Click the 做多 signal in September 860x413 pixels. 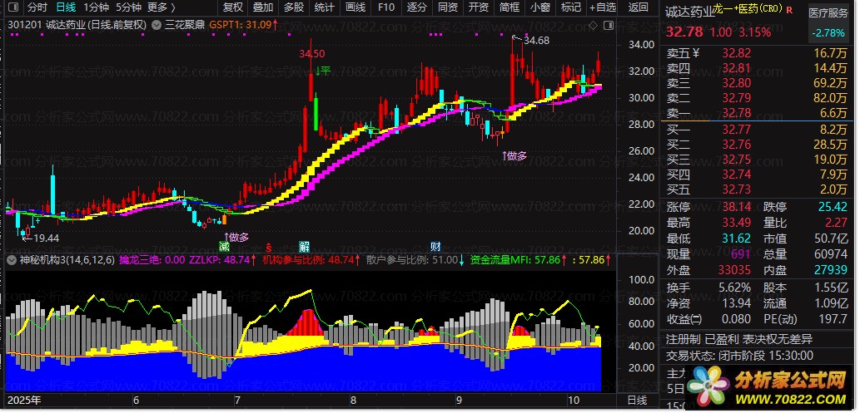515,156
